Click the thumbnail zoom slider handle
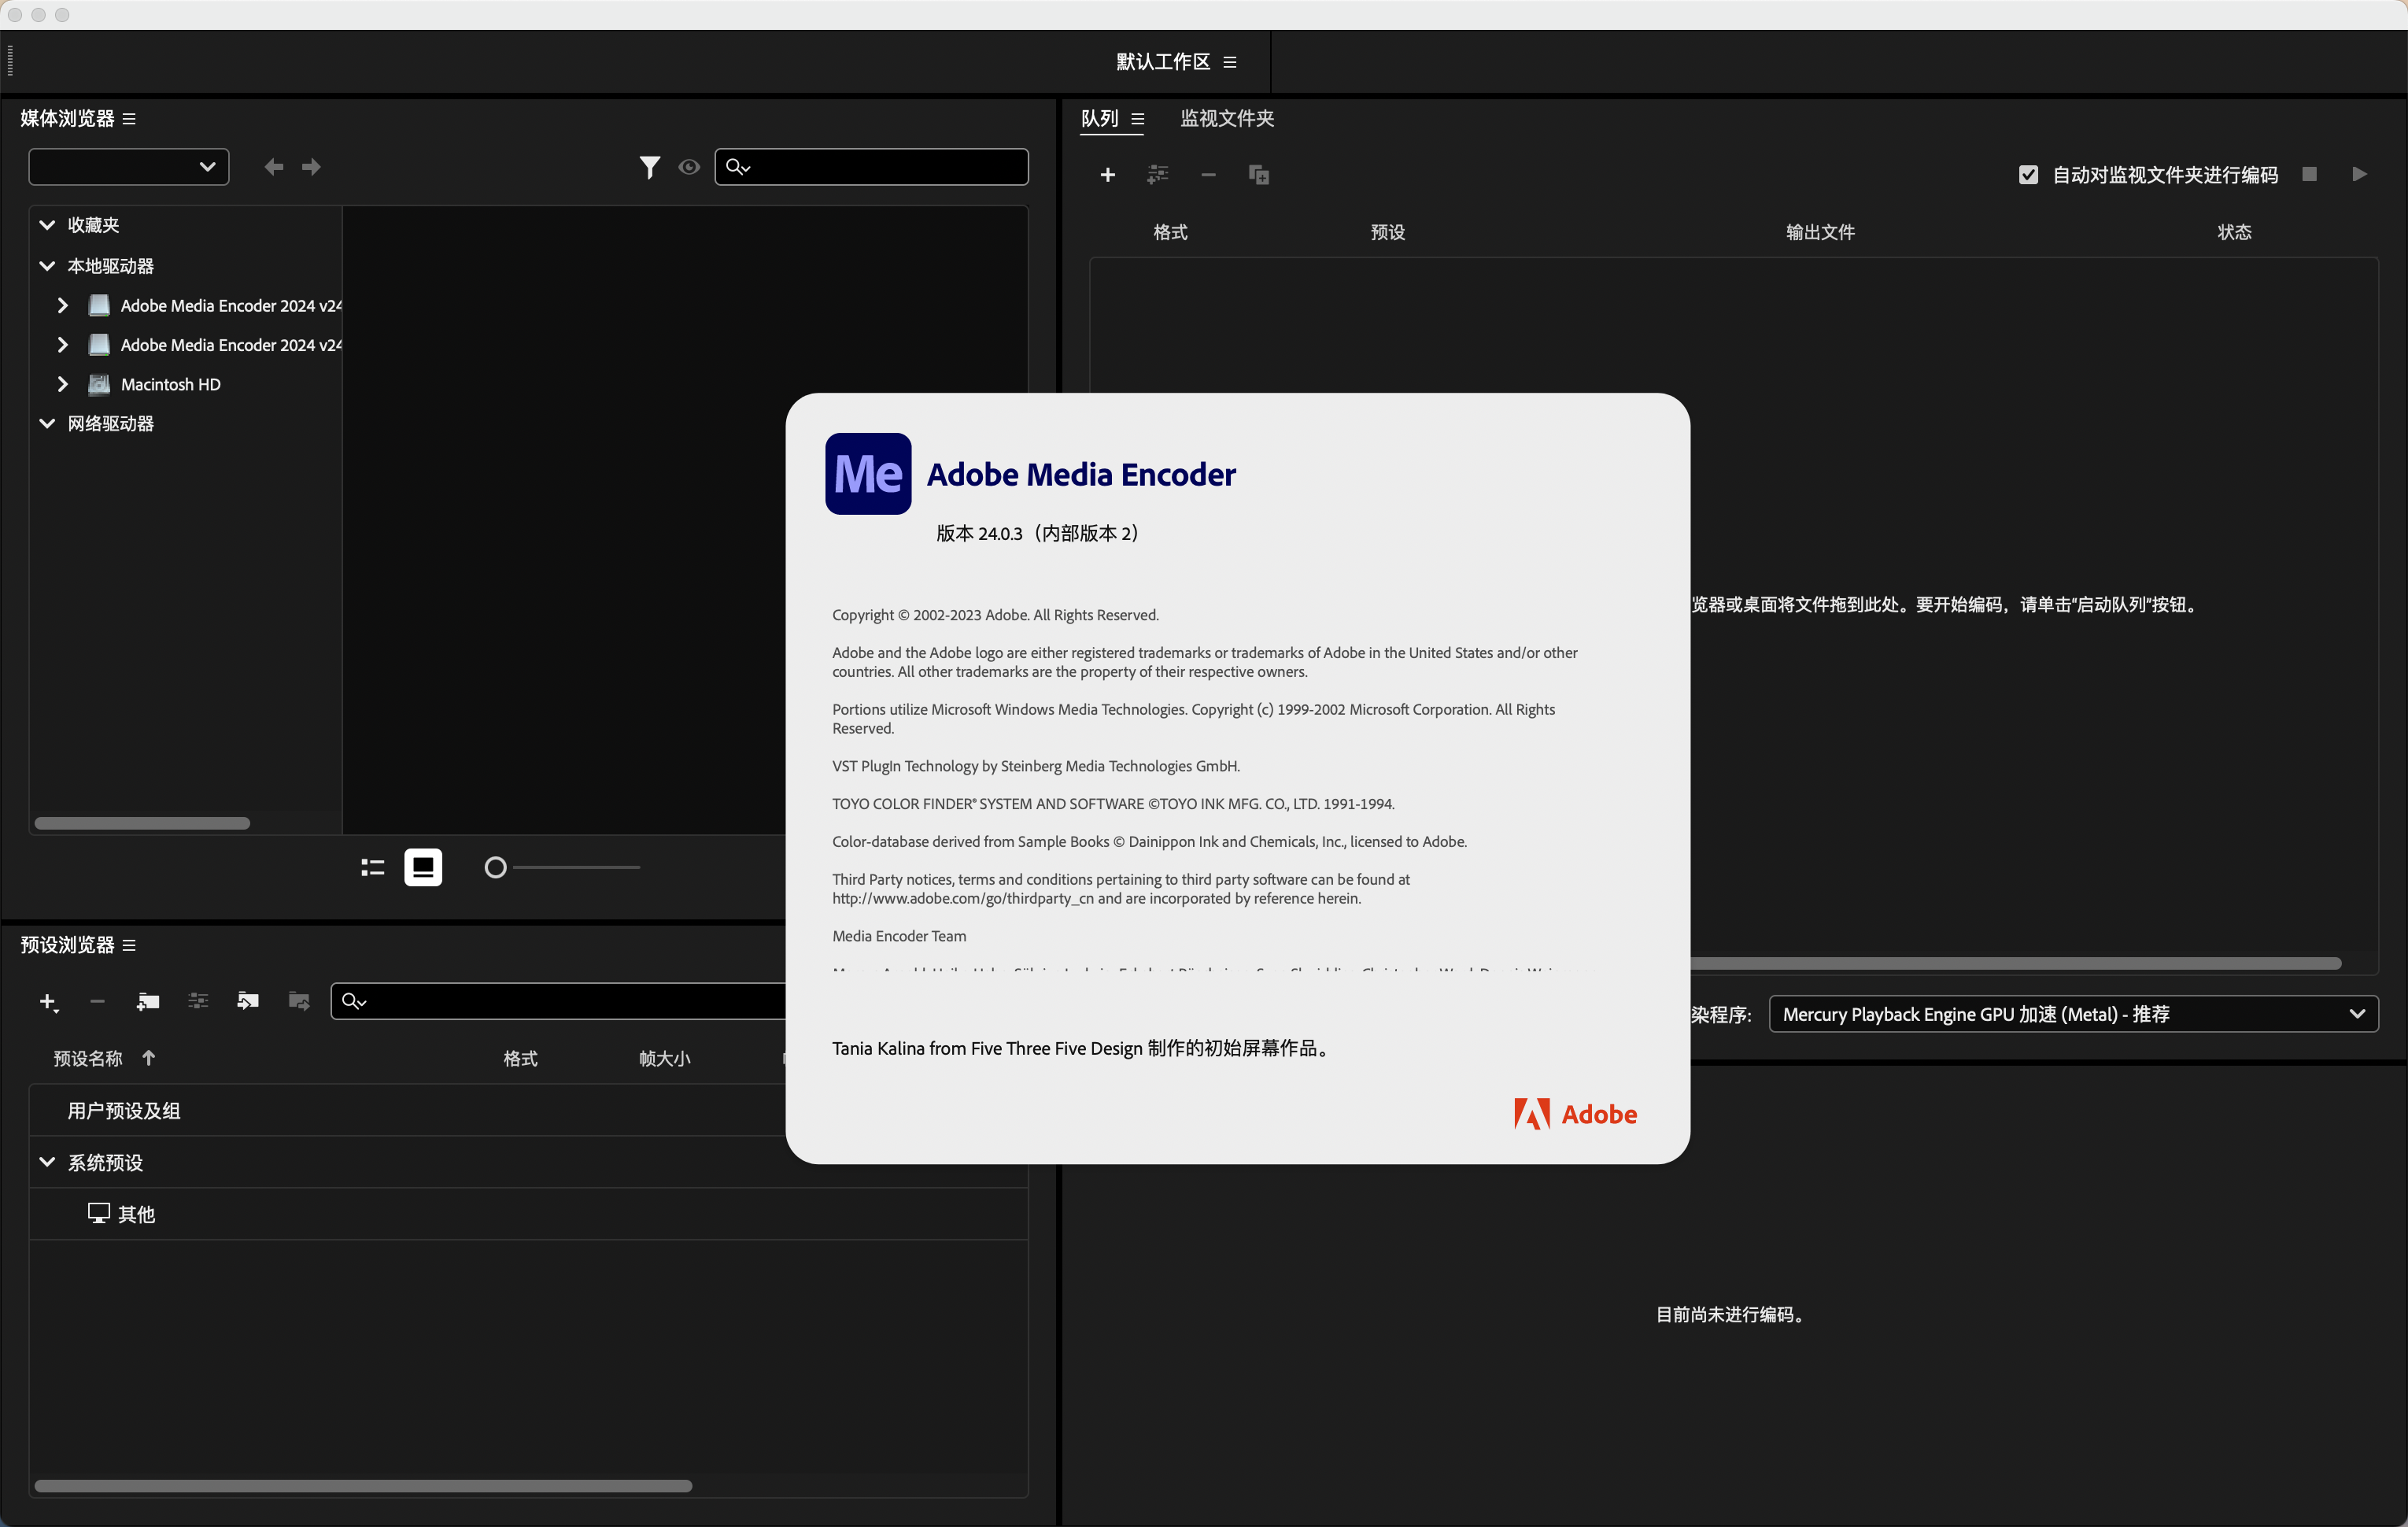Image resolution: width=2408 pixels, height=1527 pixels. click(x=495, y=867)
